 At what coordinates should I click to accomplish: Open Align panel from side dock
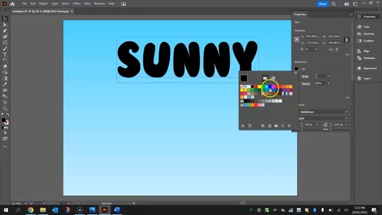tap(363, 51)
